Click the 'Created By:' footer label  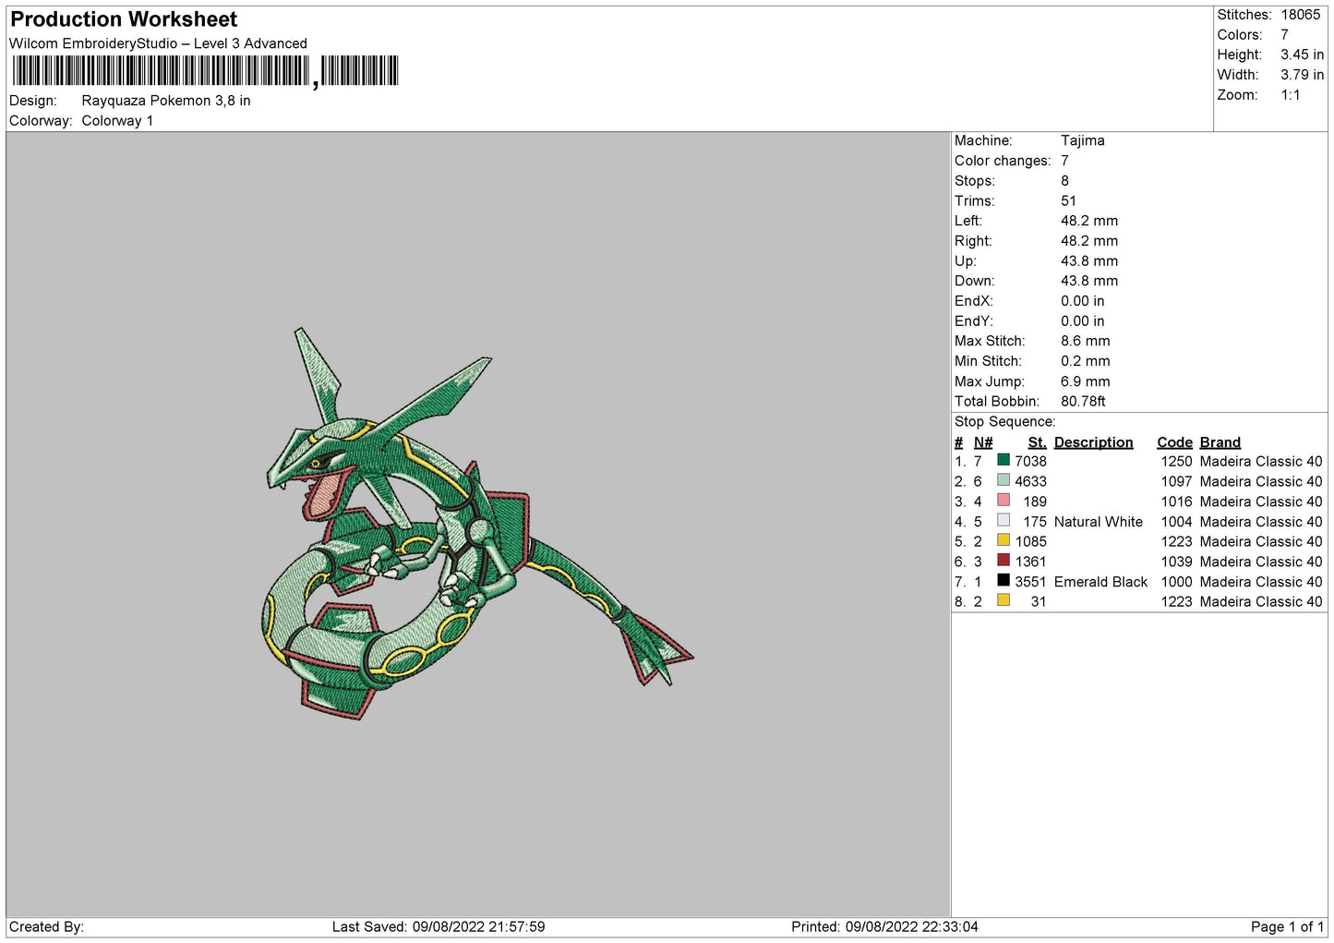point(46,926)
